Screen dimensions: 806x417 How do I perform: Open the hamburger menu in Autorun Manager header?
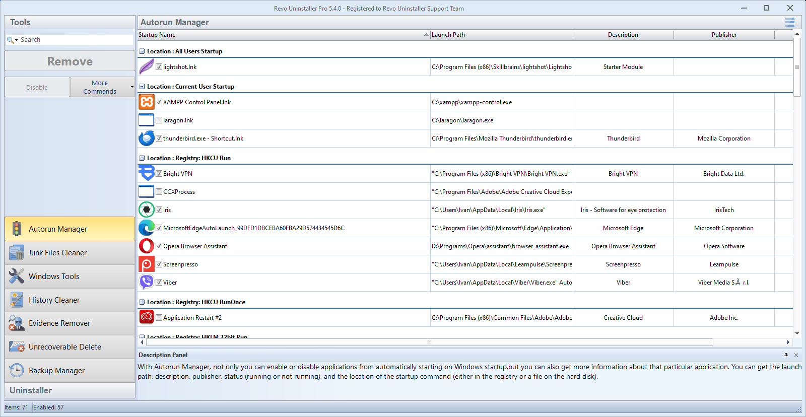click(789, 22)
